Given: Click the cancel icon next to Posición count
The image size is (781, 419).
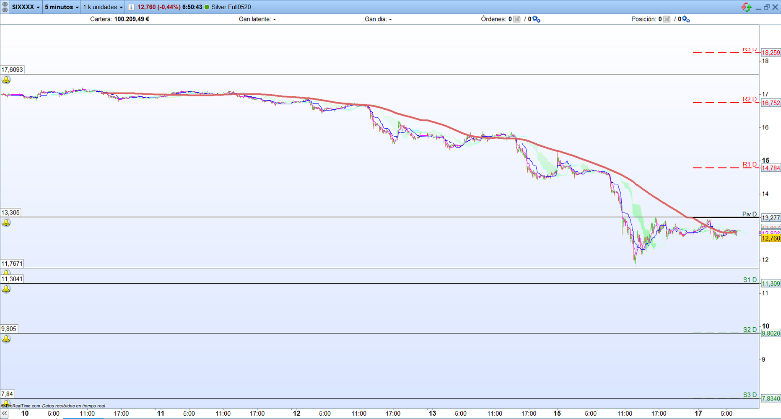Looking at the screenshot, I should (x=667, y=19).
